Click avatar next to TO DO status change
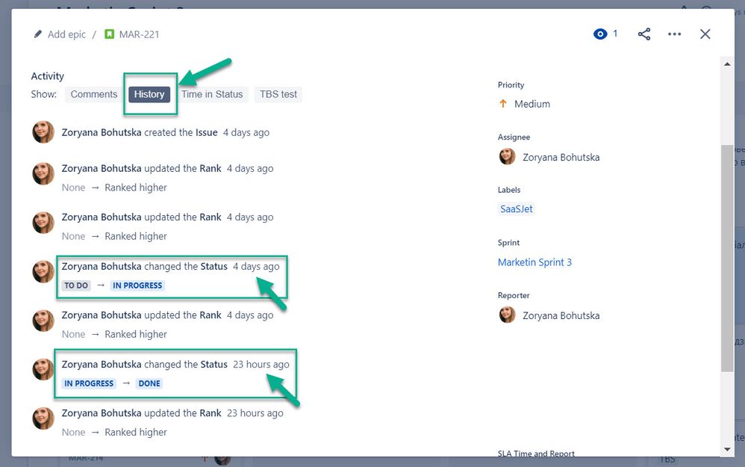The image size is (745, 467). point(43,271)
